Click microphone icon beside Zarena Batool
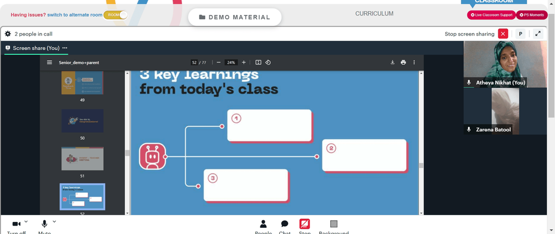Viewport: 555px width, 234px height. (469, 129)
